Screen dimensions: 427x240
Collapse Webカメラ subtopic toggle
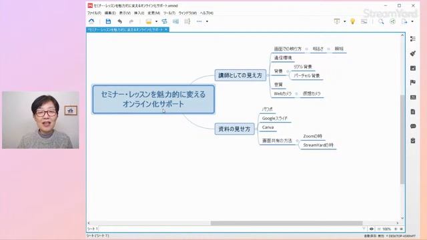click(296, 93)
